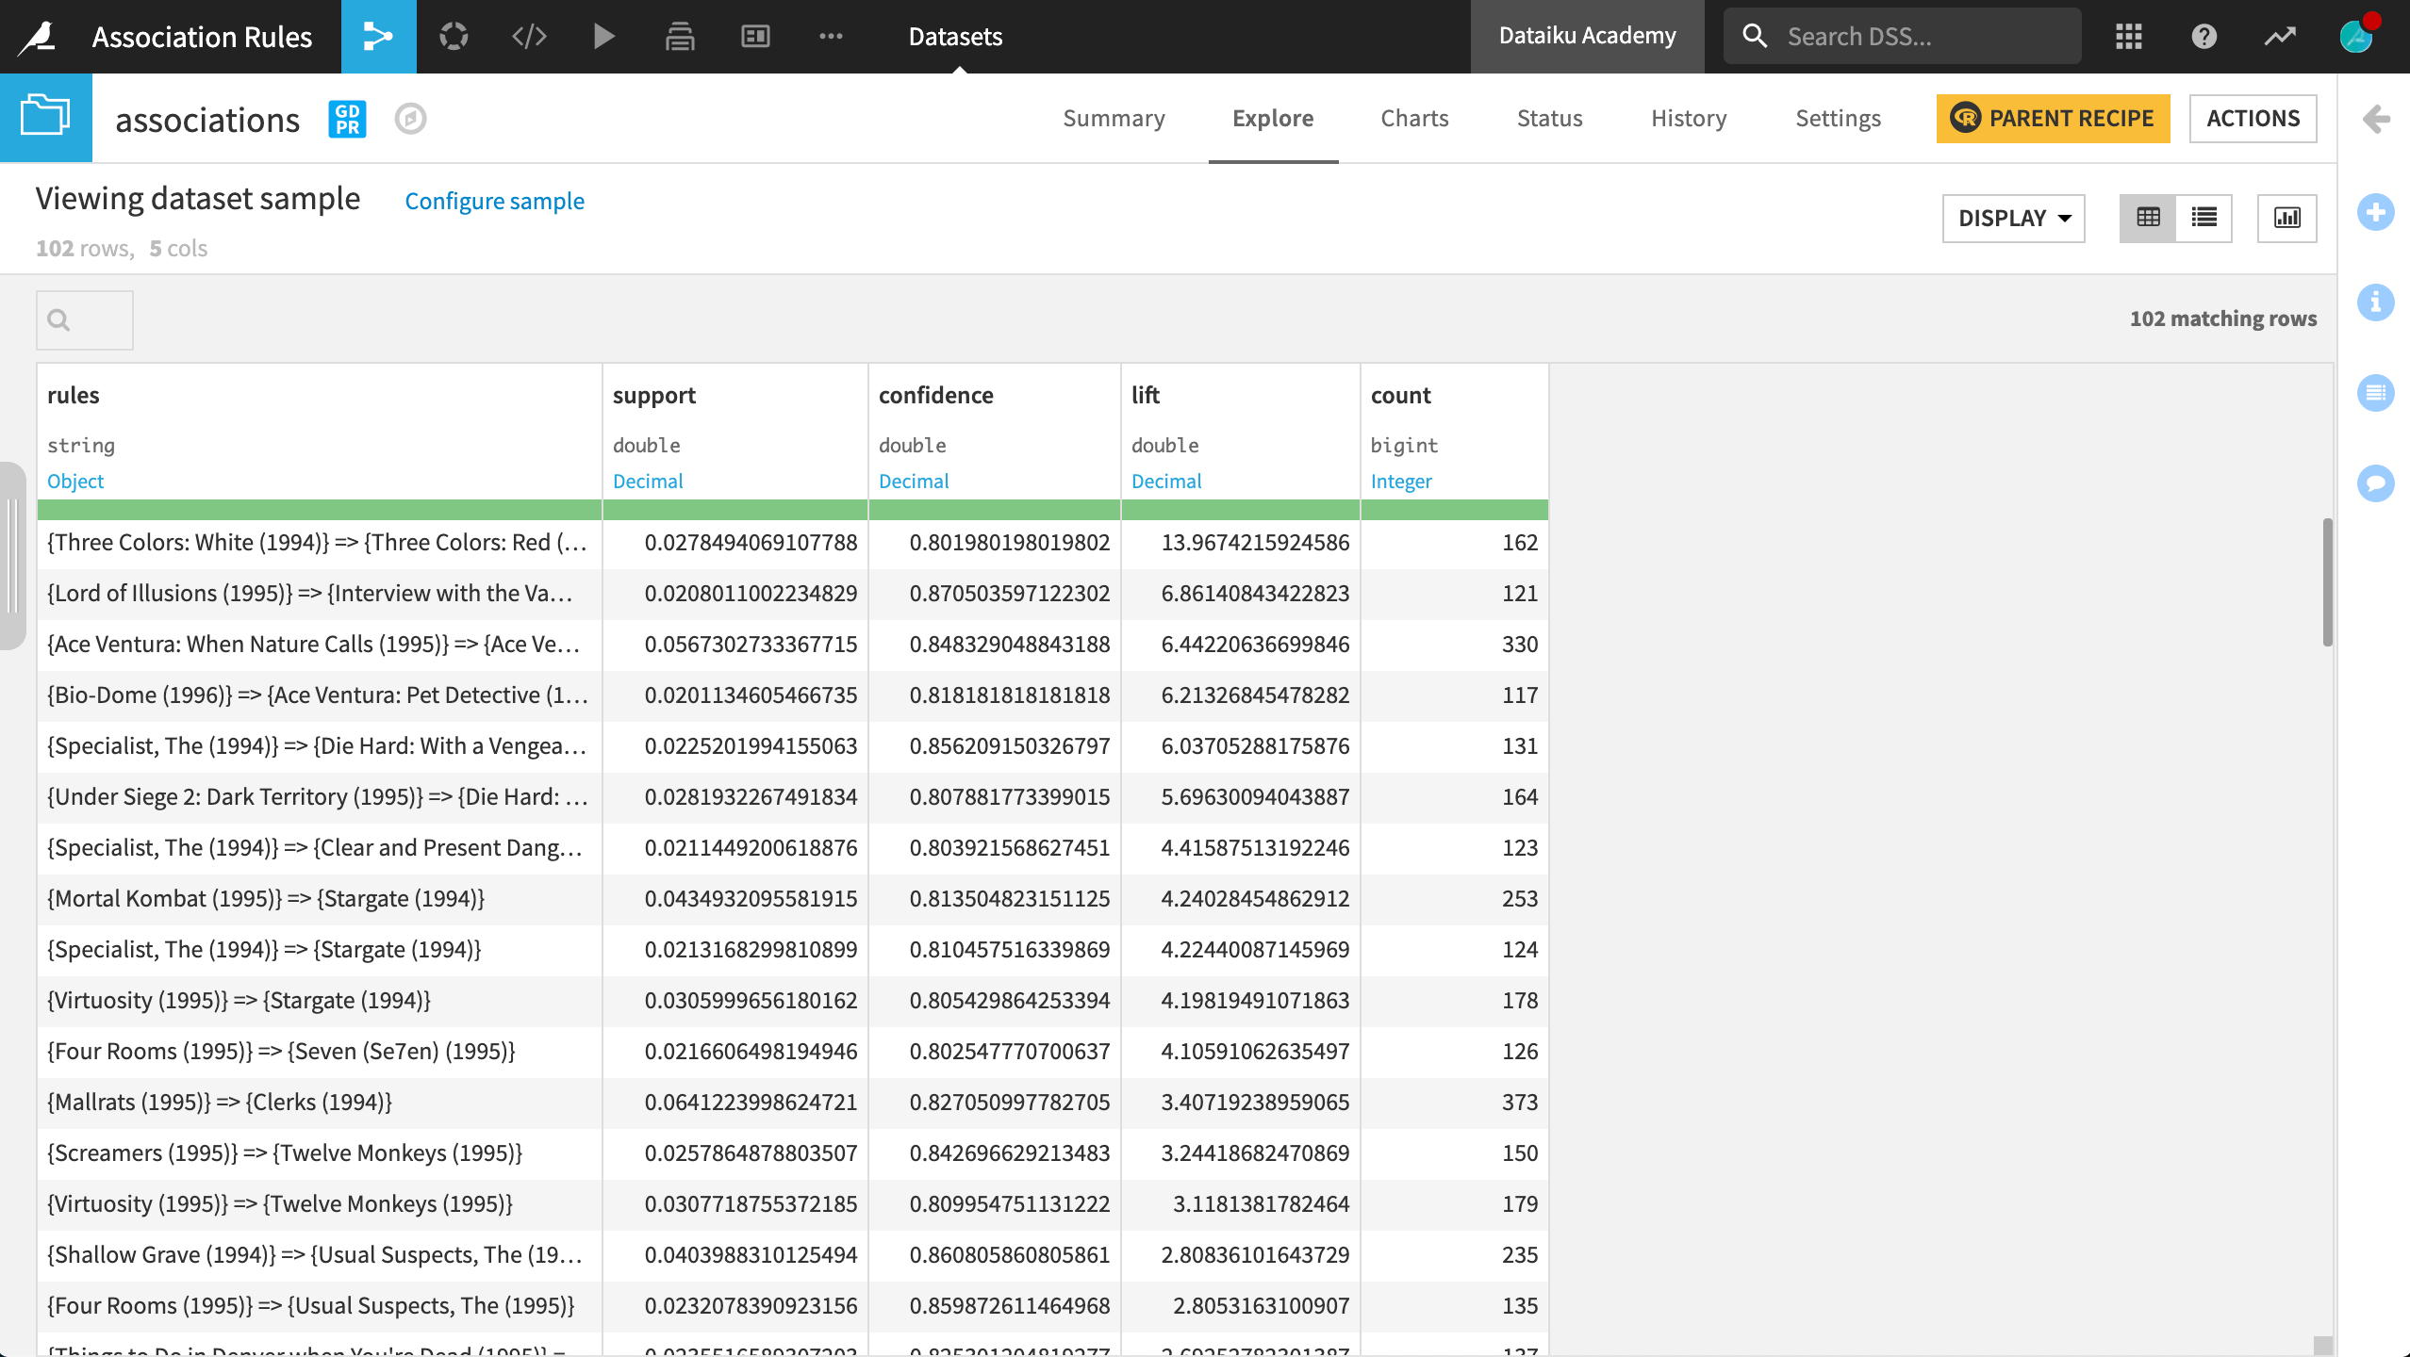Viewport: 2410px width, 1357px height.
Task: Open the user profile avatar
Action: (x=2357, y=36)
